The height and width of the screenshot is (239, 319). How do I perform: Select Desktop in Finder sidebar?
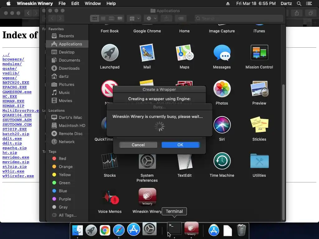point(67,52)
